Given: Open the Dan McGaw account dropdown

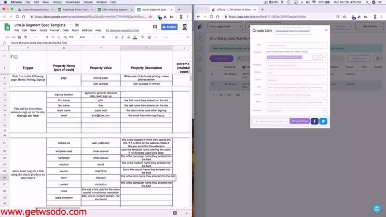Looking at the screenshot, I should [369, 27].
